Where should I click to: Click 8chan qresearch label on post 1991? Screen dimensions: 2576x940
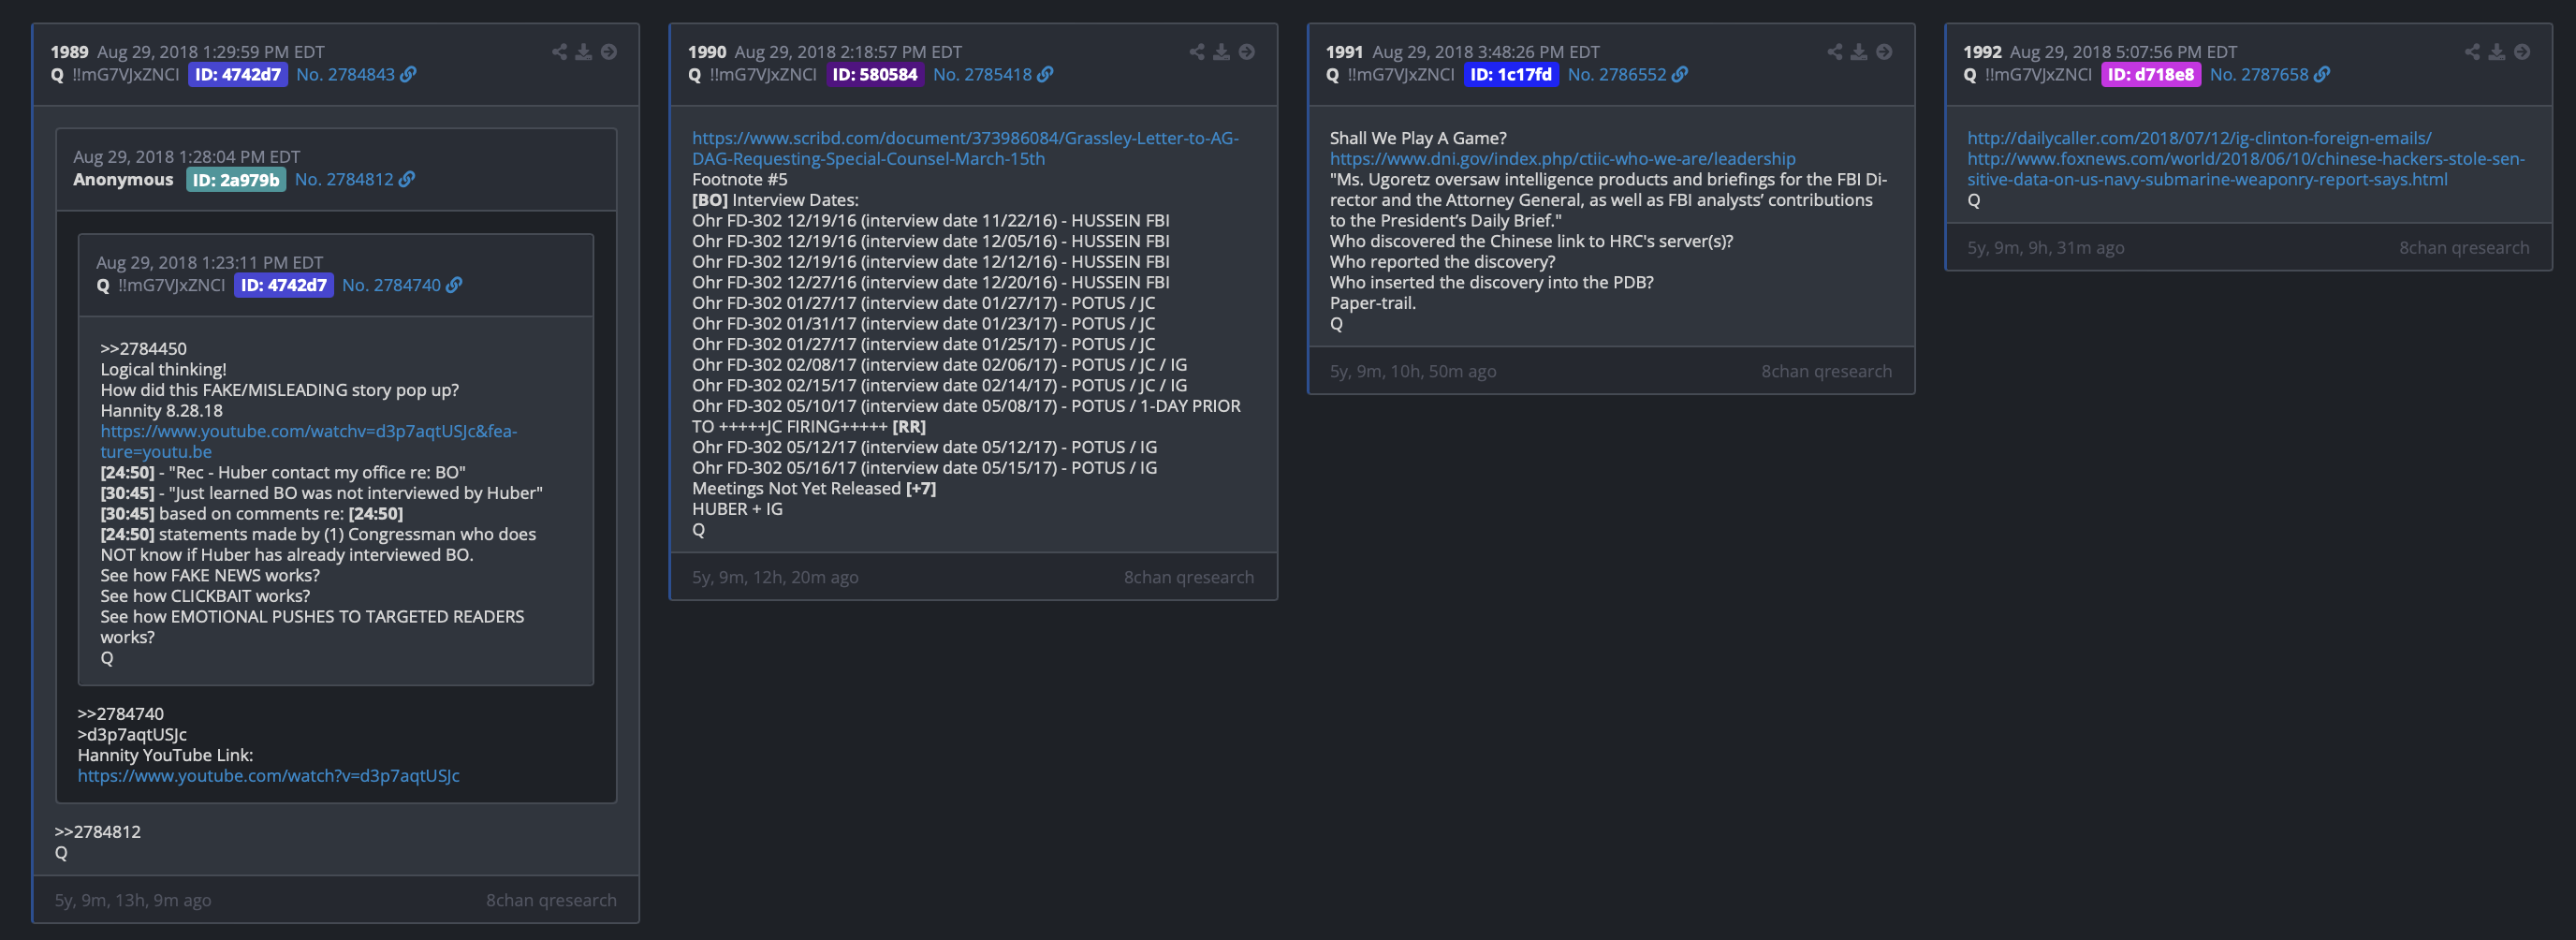(x=1826, y=371)
